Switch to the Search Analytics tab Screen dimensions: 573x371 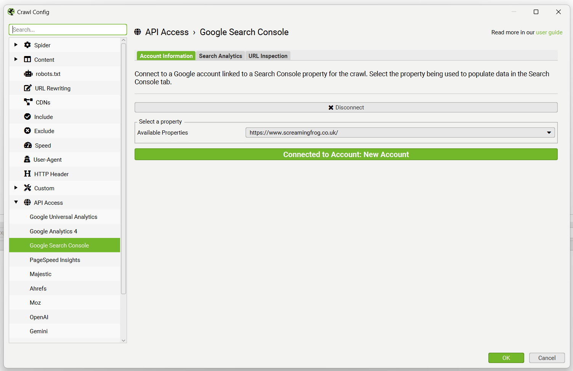pos(220,56)
